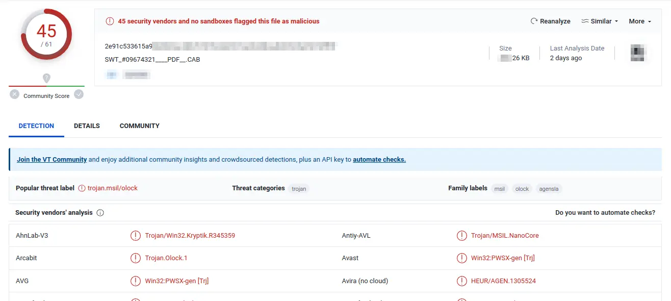Click the AVG detection alert icon
The height and width of the screenshot is (301, 671).
pos(135,281)
